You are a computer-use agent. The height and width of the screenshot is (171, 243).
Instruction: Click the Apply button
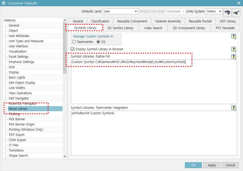[212, 165]
